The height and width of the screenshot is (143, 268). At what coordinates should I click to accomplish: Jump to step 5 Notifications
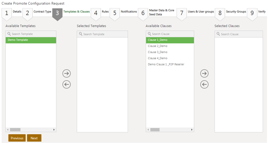[123, 13]
